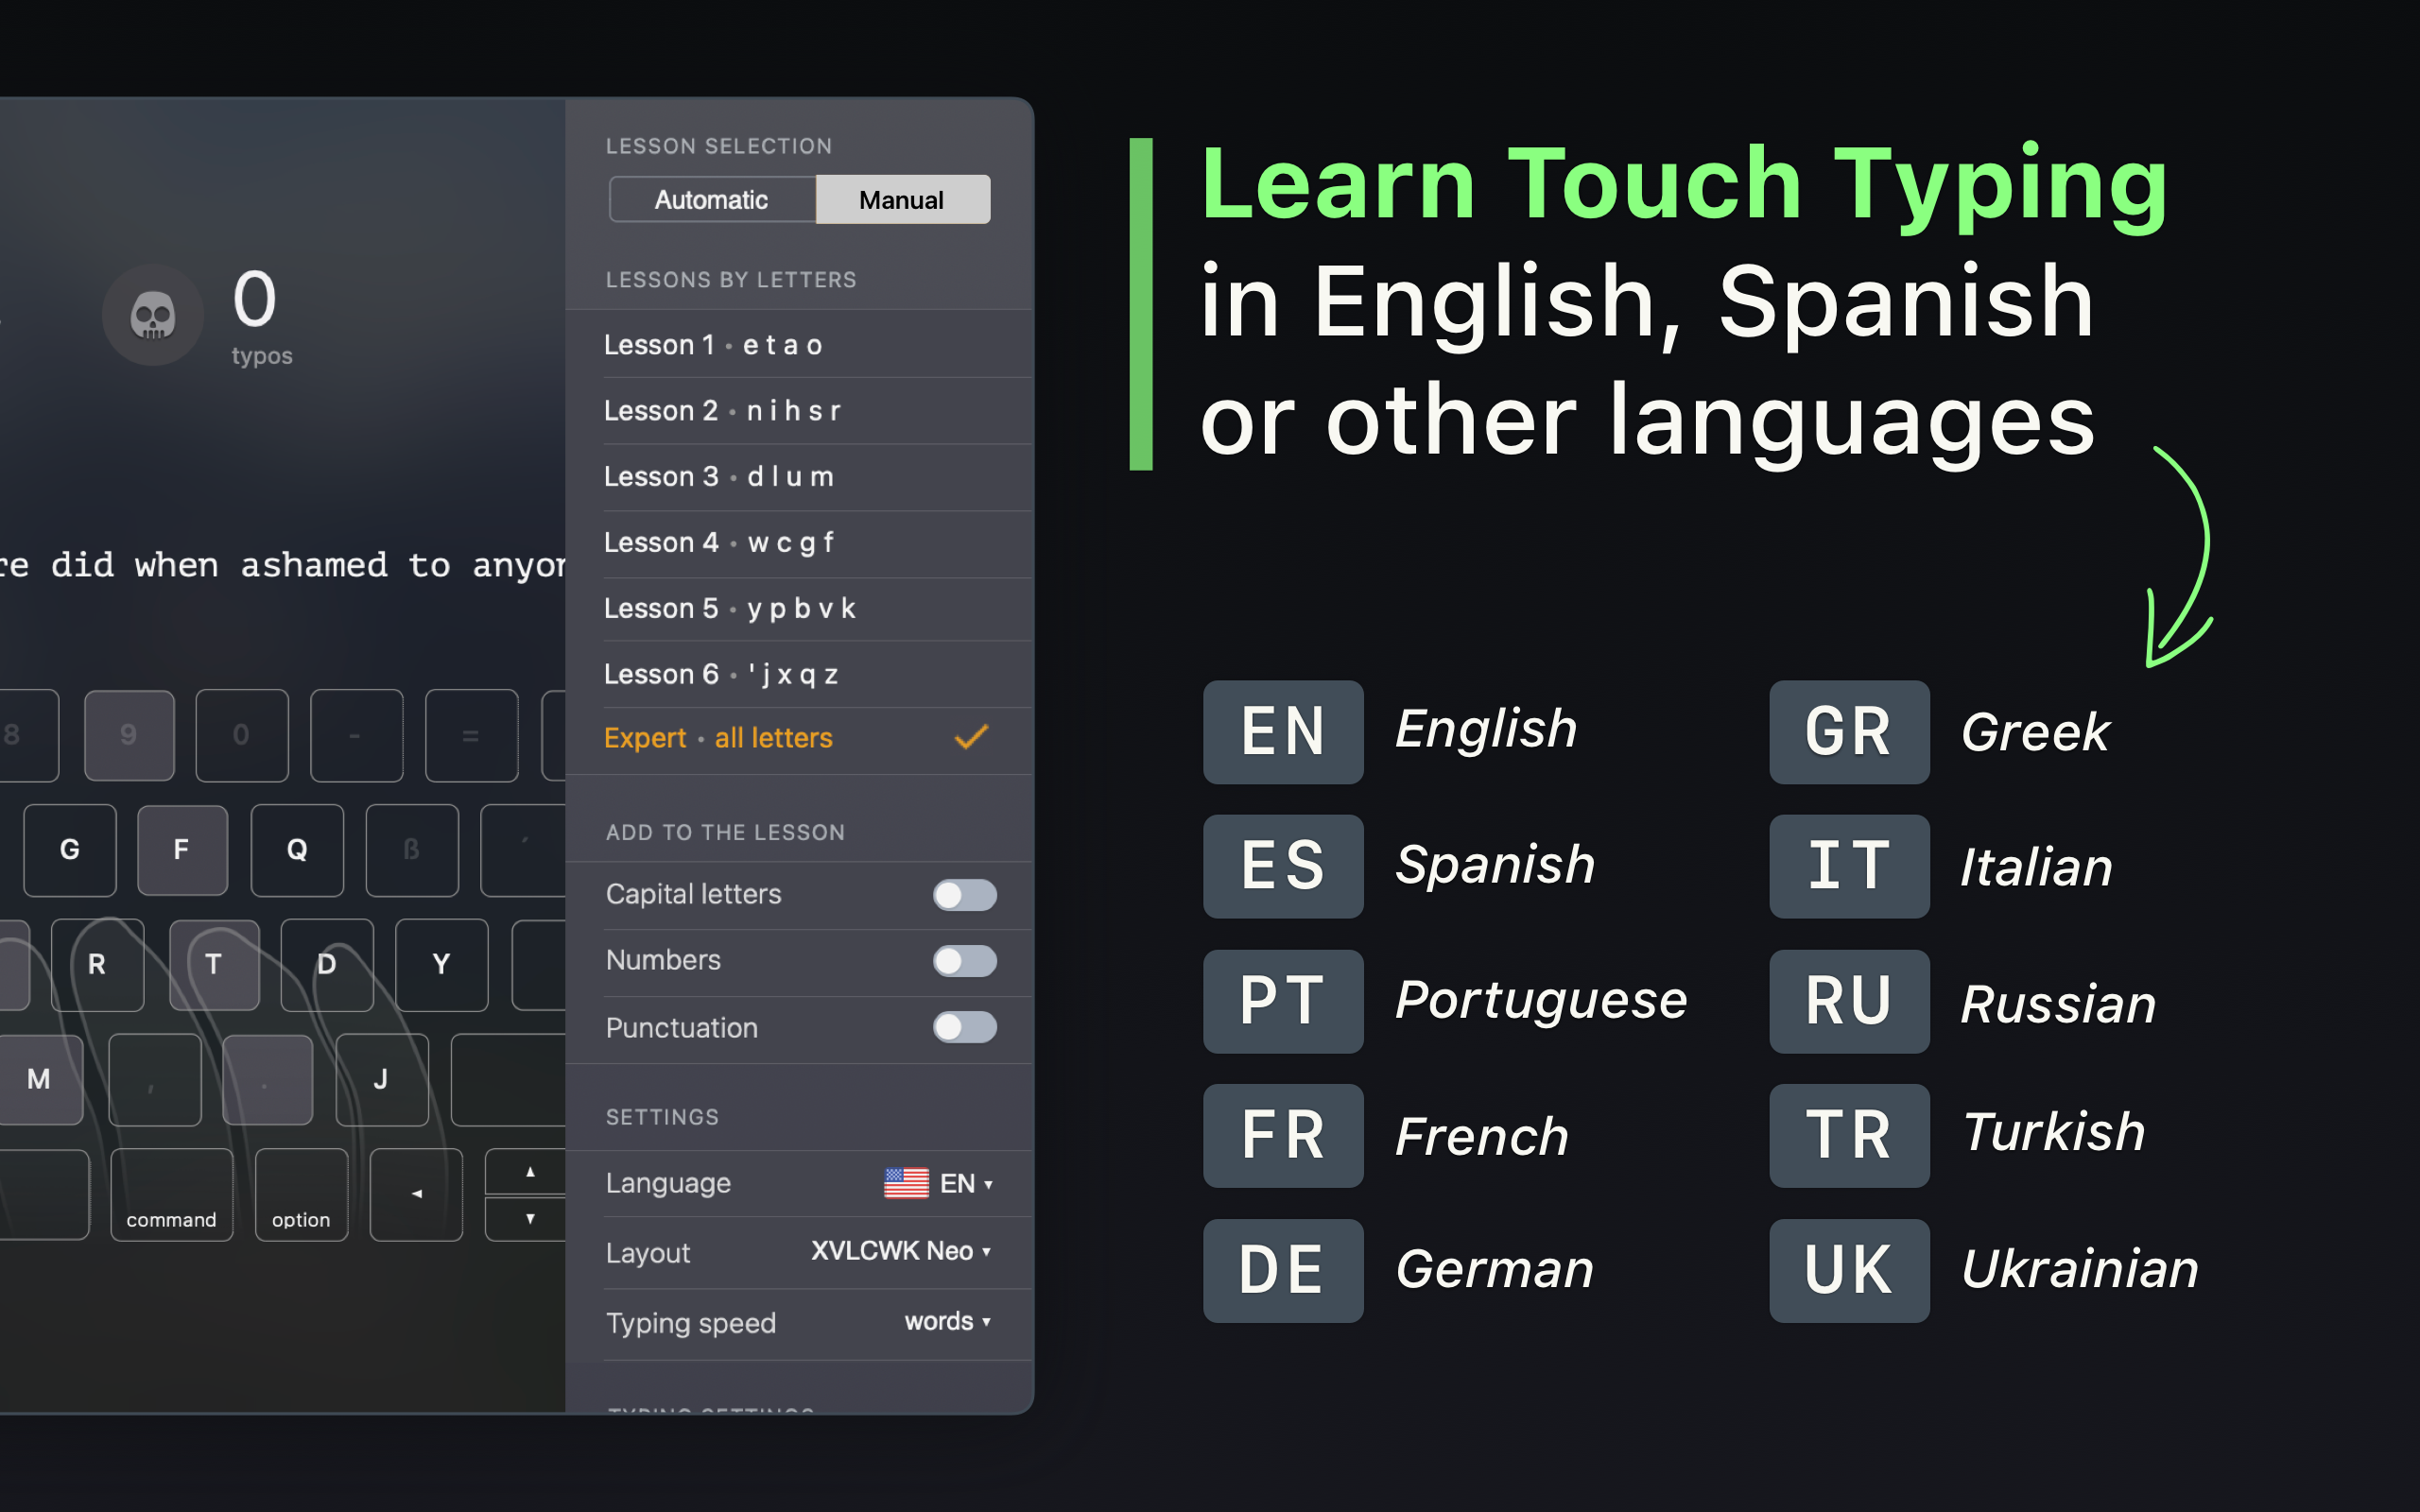This screenshot has width=2420, height=1512.
Task: Enable the Capital letters toggle
Action: (963, 894)
